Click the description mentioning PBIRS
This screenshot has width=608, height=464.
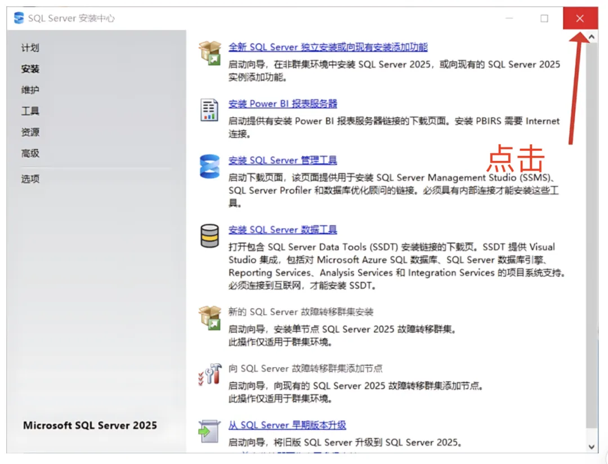(394, 128)
